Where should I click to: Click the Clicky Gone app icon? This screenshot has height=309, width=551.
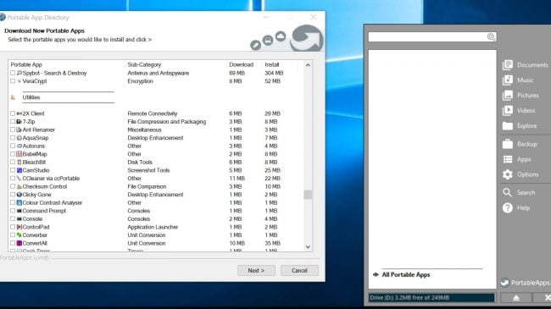[x=19, y=195]
